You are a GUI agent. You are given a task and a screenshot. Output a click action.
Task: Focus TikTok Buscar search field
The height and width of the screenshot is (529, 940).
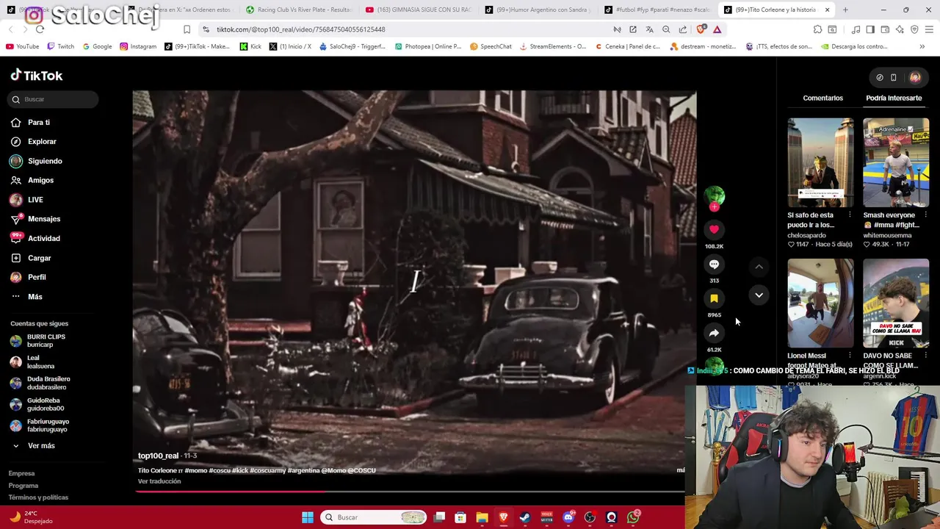(54, 99)
